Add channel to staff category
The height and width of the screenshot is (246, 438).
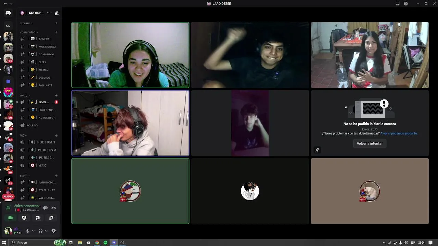[56, 176]
